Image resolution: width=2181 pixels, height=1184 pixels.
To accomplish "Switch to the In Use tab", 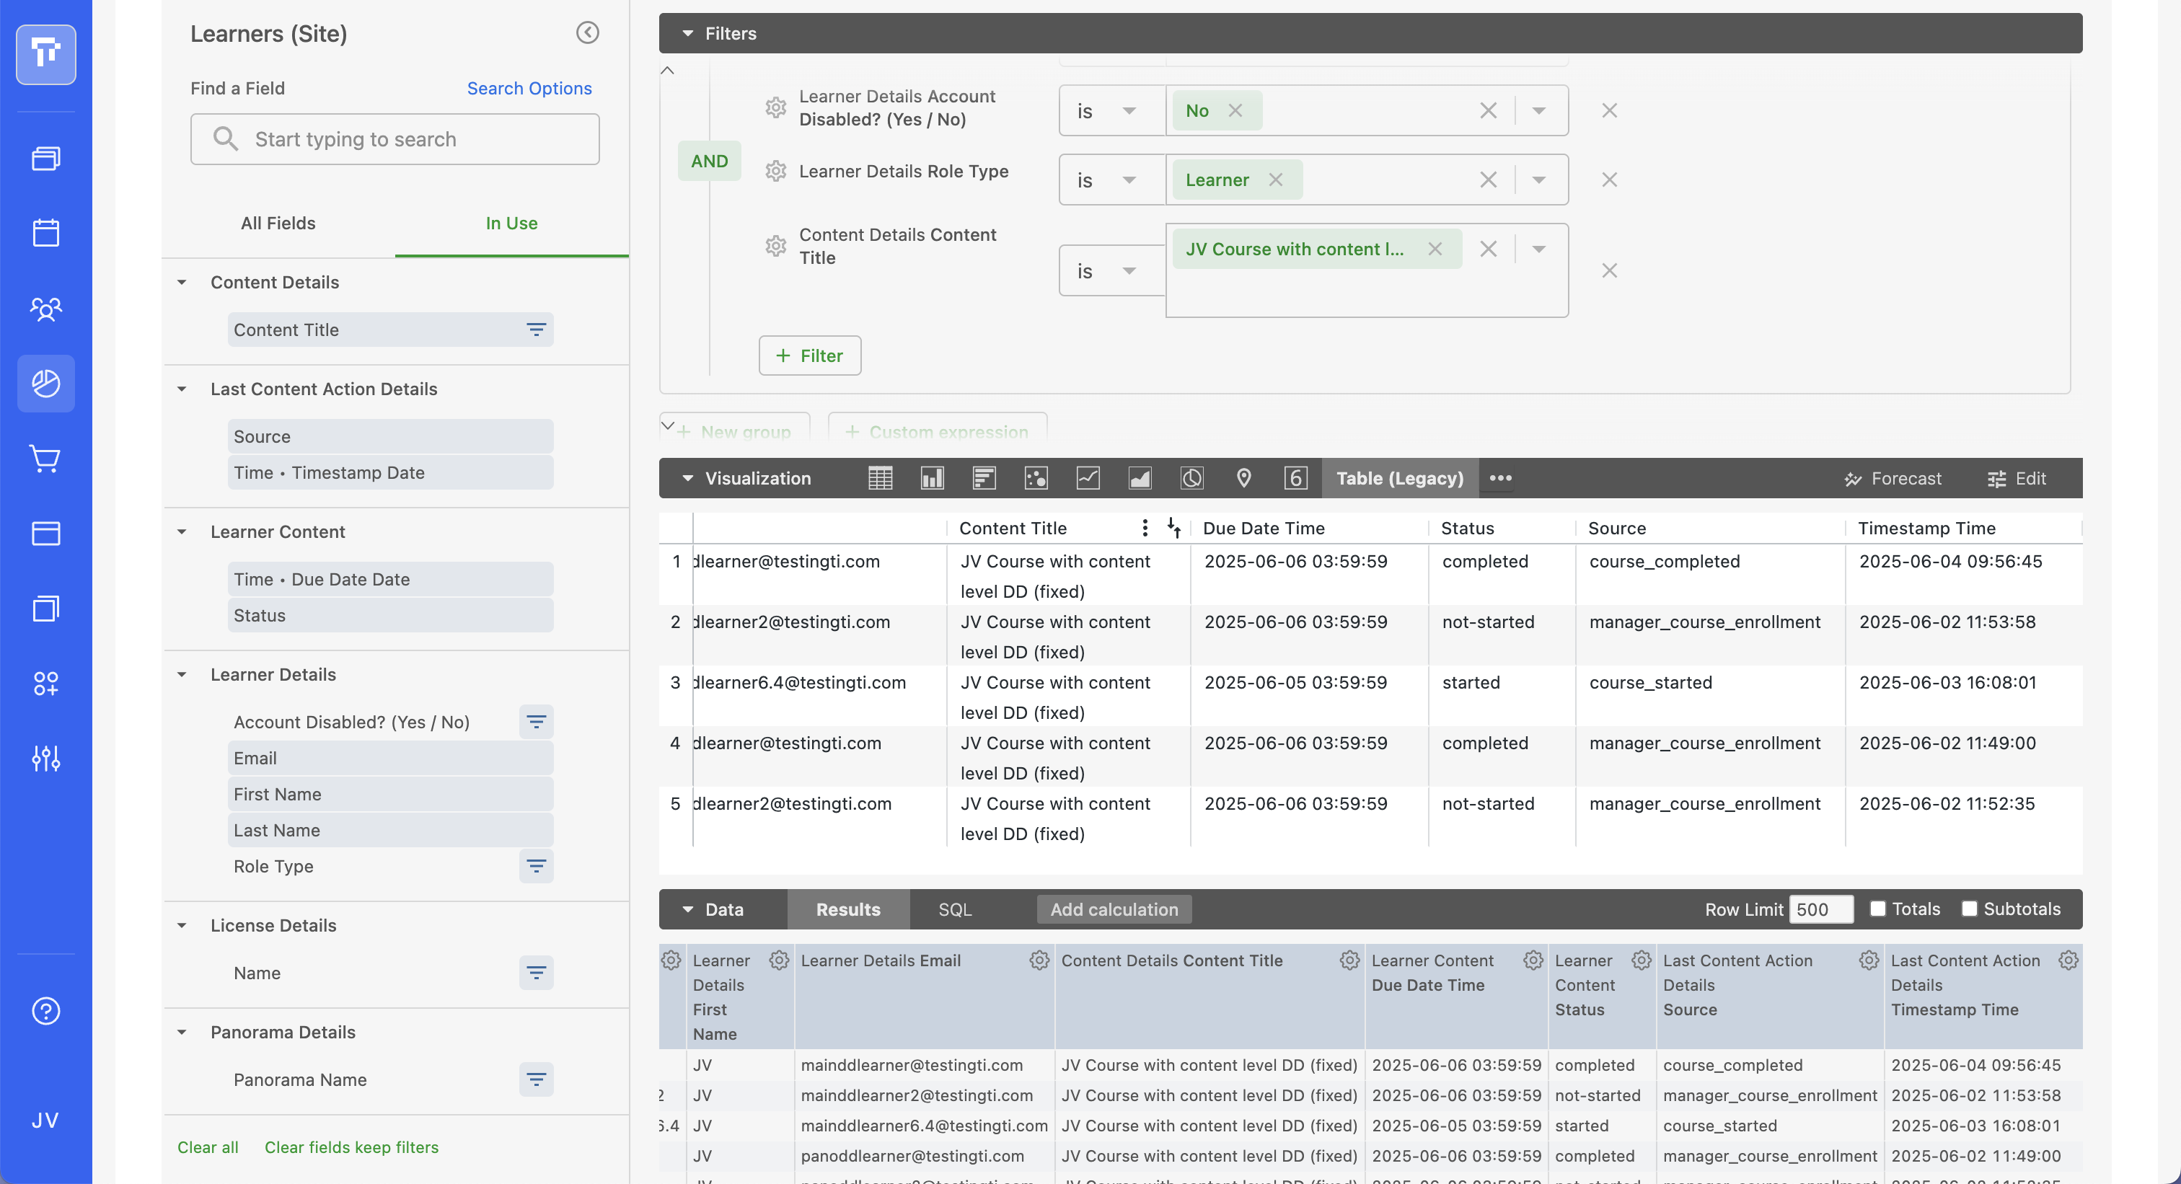I will coord(511,224).
